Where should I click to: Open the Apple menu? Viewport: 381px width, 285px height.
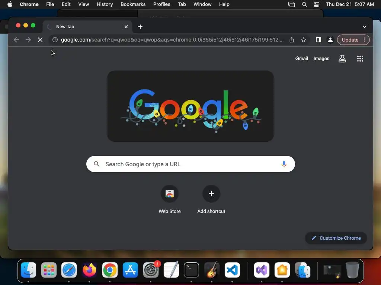click(10, 4)
